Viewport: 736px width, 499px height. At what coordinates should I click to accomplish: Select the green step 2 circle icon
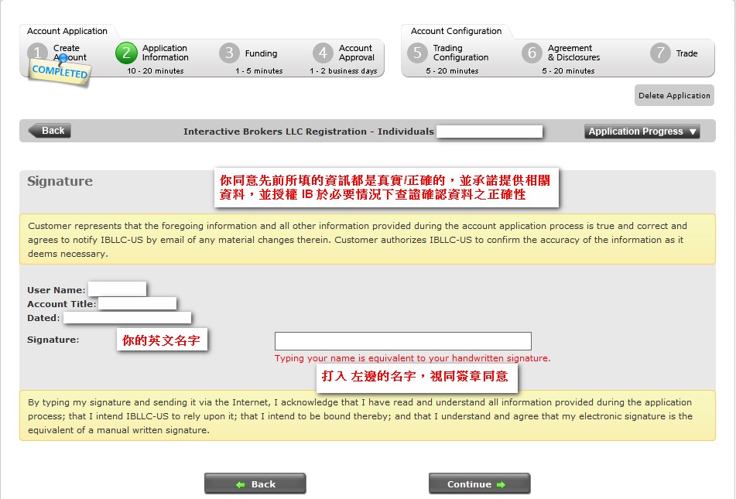126,53
